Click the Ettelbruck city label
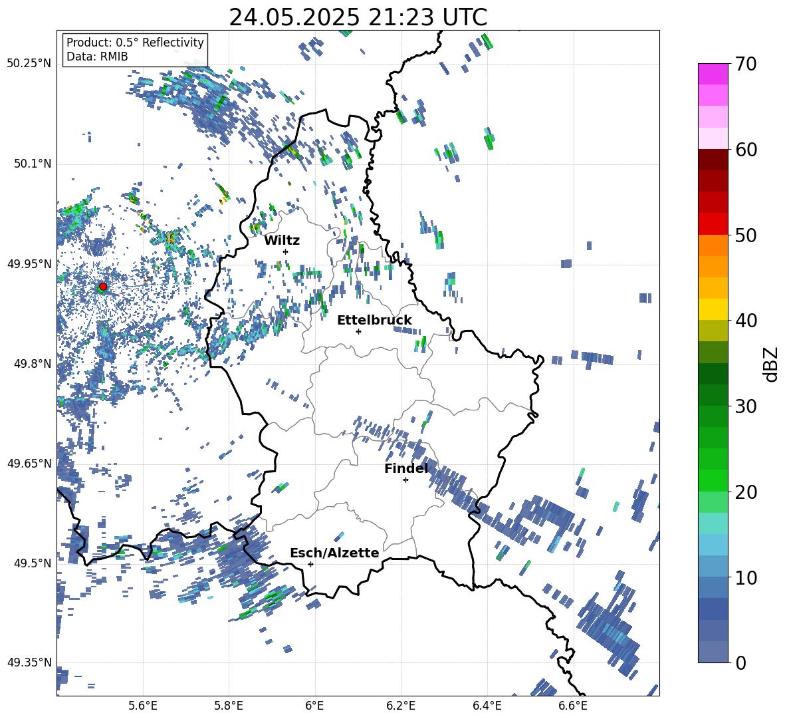This screenshot has width=787, height=719. (374, 321)
